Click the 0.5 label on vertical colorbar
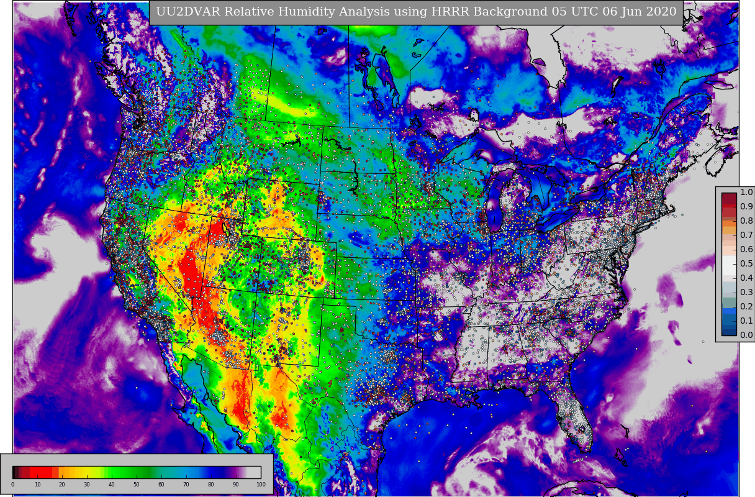 pos(746,263)
